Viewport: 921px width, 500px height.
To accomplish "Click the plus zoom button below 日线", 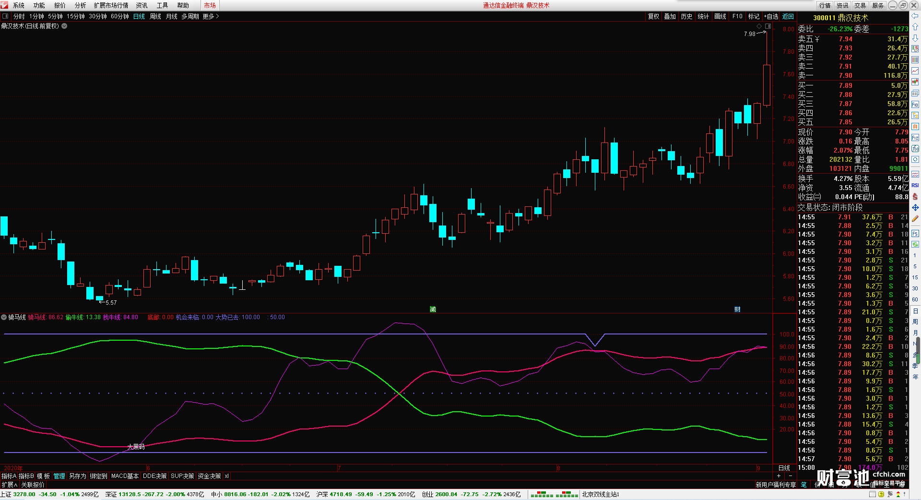I will tap(779, 476).
